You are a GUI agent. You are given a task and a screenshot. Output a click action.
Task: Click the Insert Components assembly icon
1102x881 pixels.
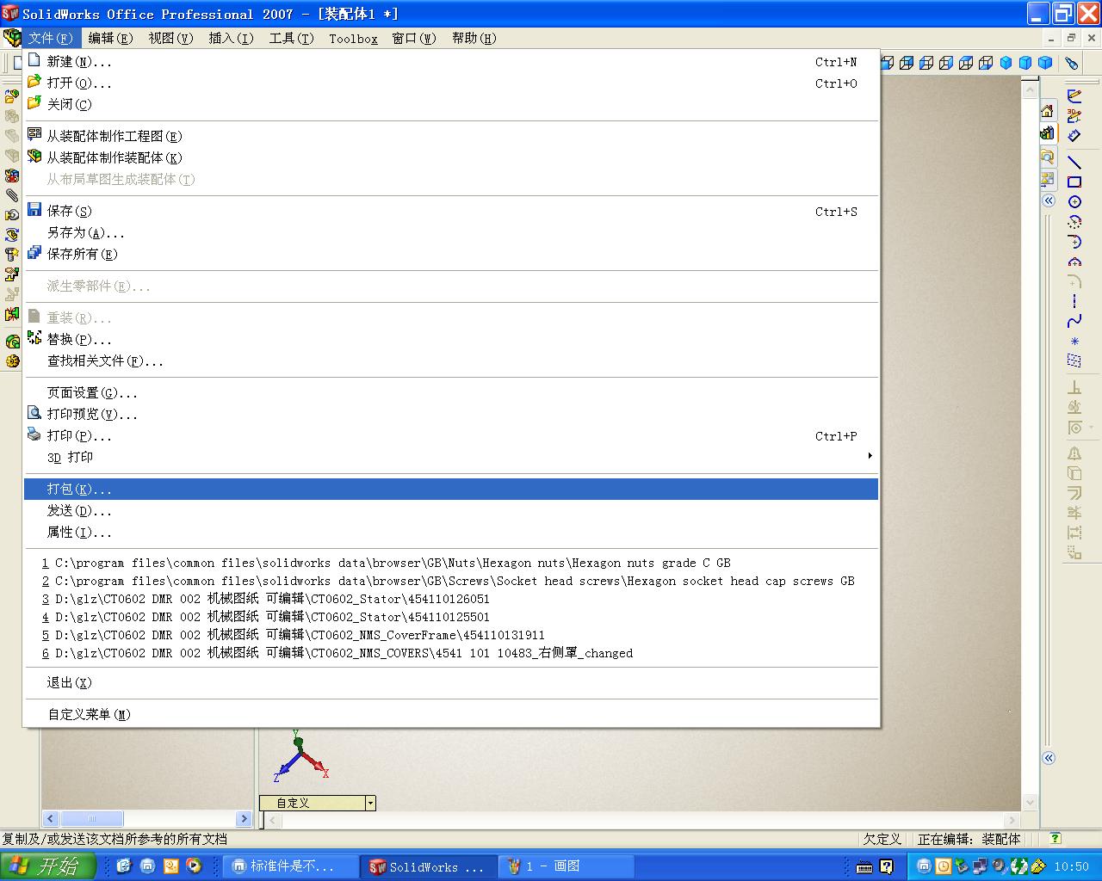tap(12, 96)
